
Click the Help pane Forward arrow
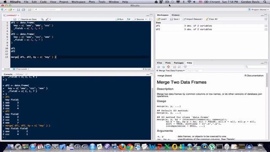coord(163,67)
